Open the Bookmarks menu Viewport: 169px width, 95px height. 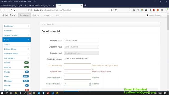(23, 1)
